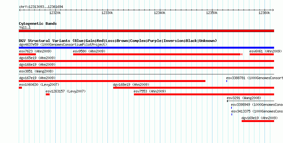
Task: Click the small blue esv3388781 gain marker
Action: 227,81
